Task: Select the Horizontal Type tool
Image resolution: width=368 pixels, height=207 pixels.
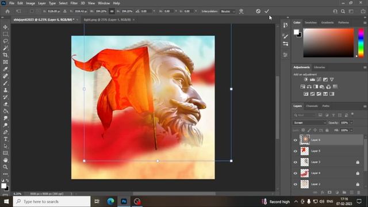Action: point(5,139)
